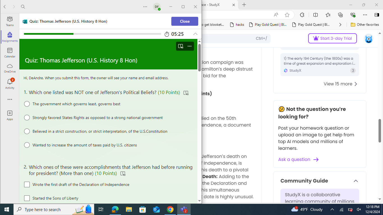Open split screen in Edge toolbar

point(315,15)
